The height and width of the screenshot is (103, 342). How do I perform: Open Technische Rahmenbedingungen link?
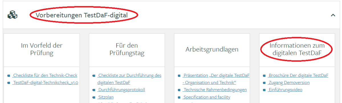coord(215,90)
